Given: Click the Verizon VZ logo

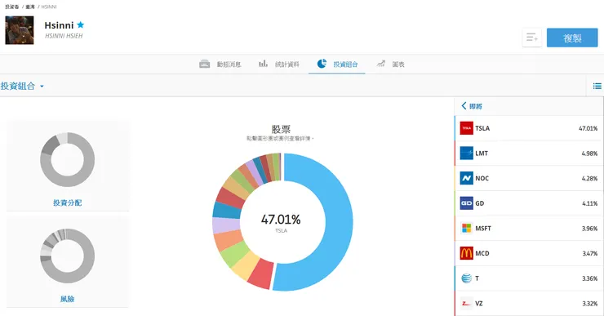Looking at the screenshot, I should [467, 303].
